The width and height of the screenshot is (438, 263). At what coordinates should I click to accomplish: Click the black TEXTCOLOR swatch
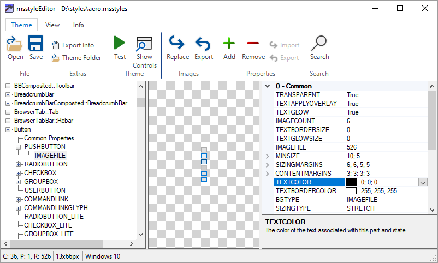tap(351, 182)
